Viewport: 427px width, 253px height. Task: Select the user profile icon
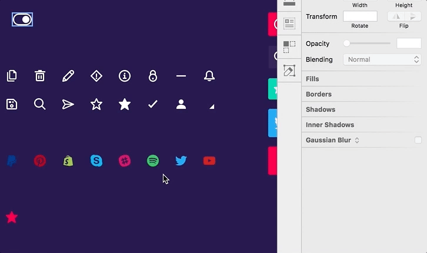(x=181, y=104)
